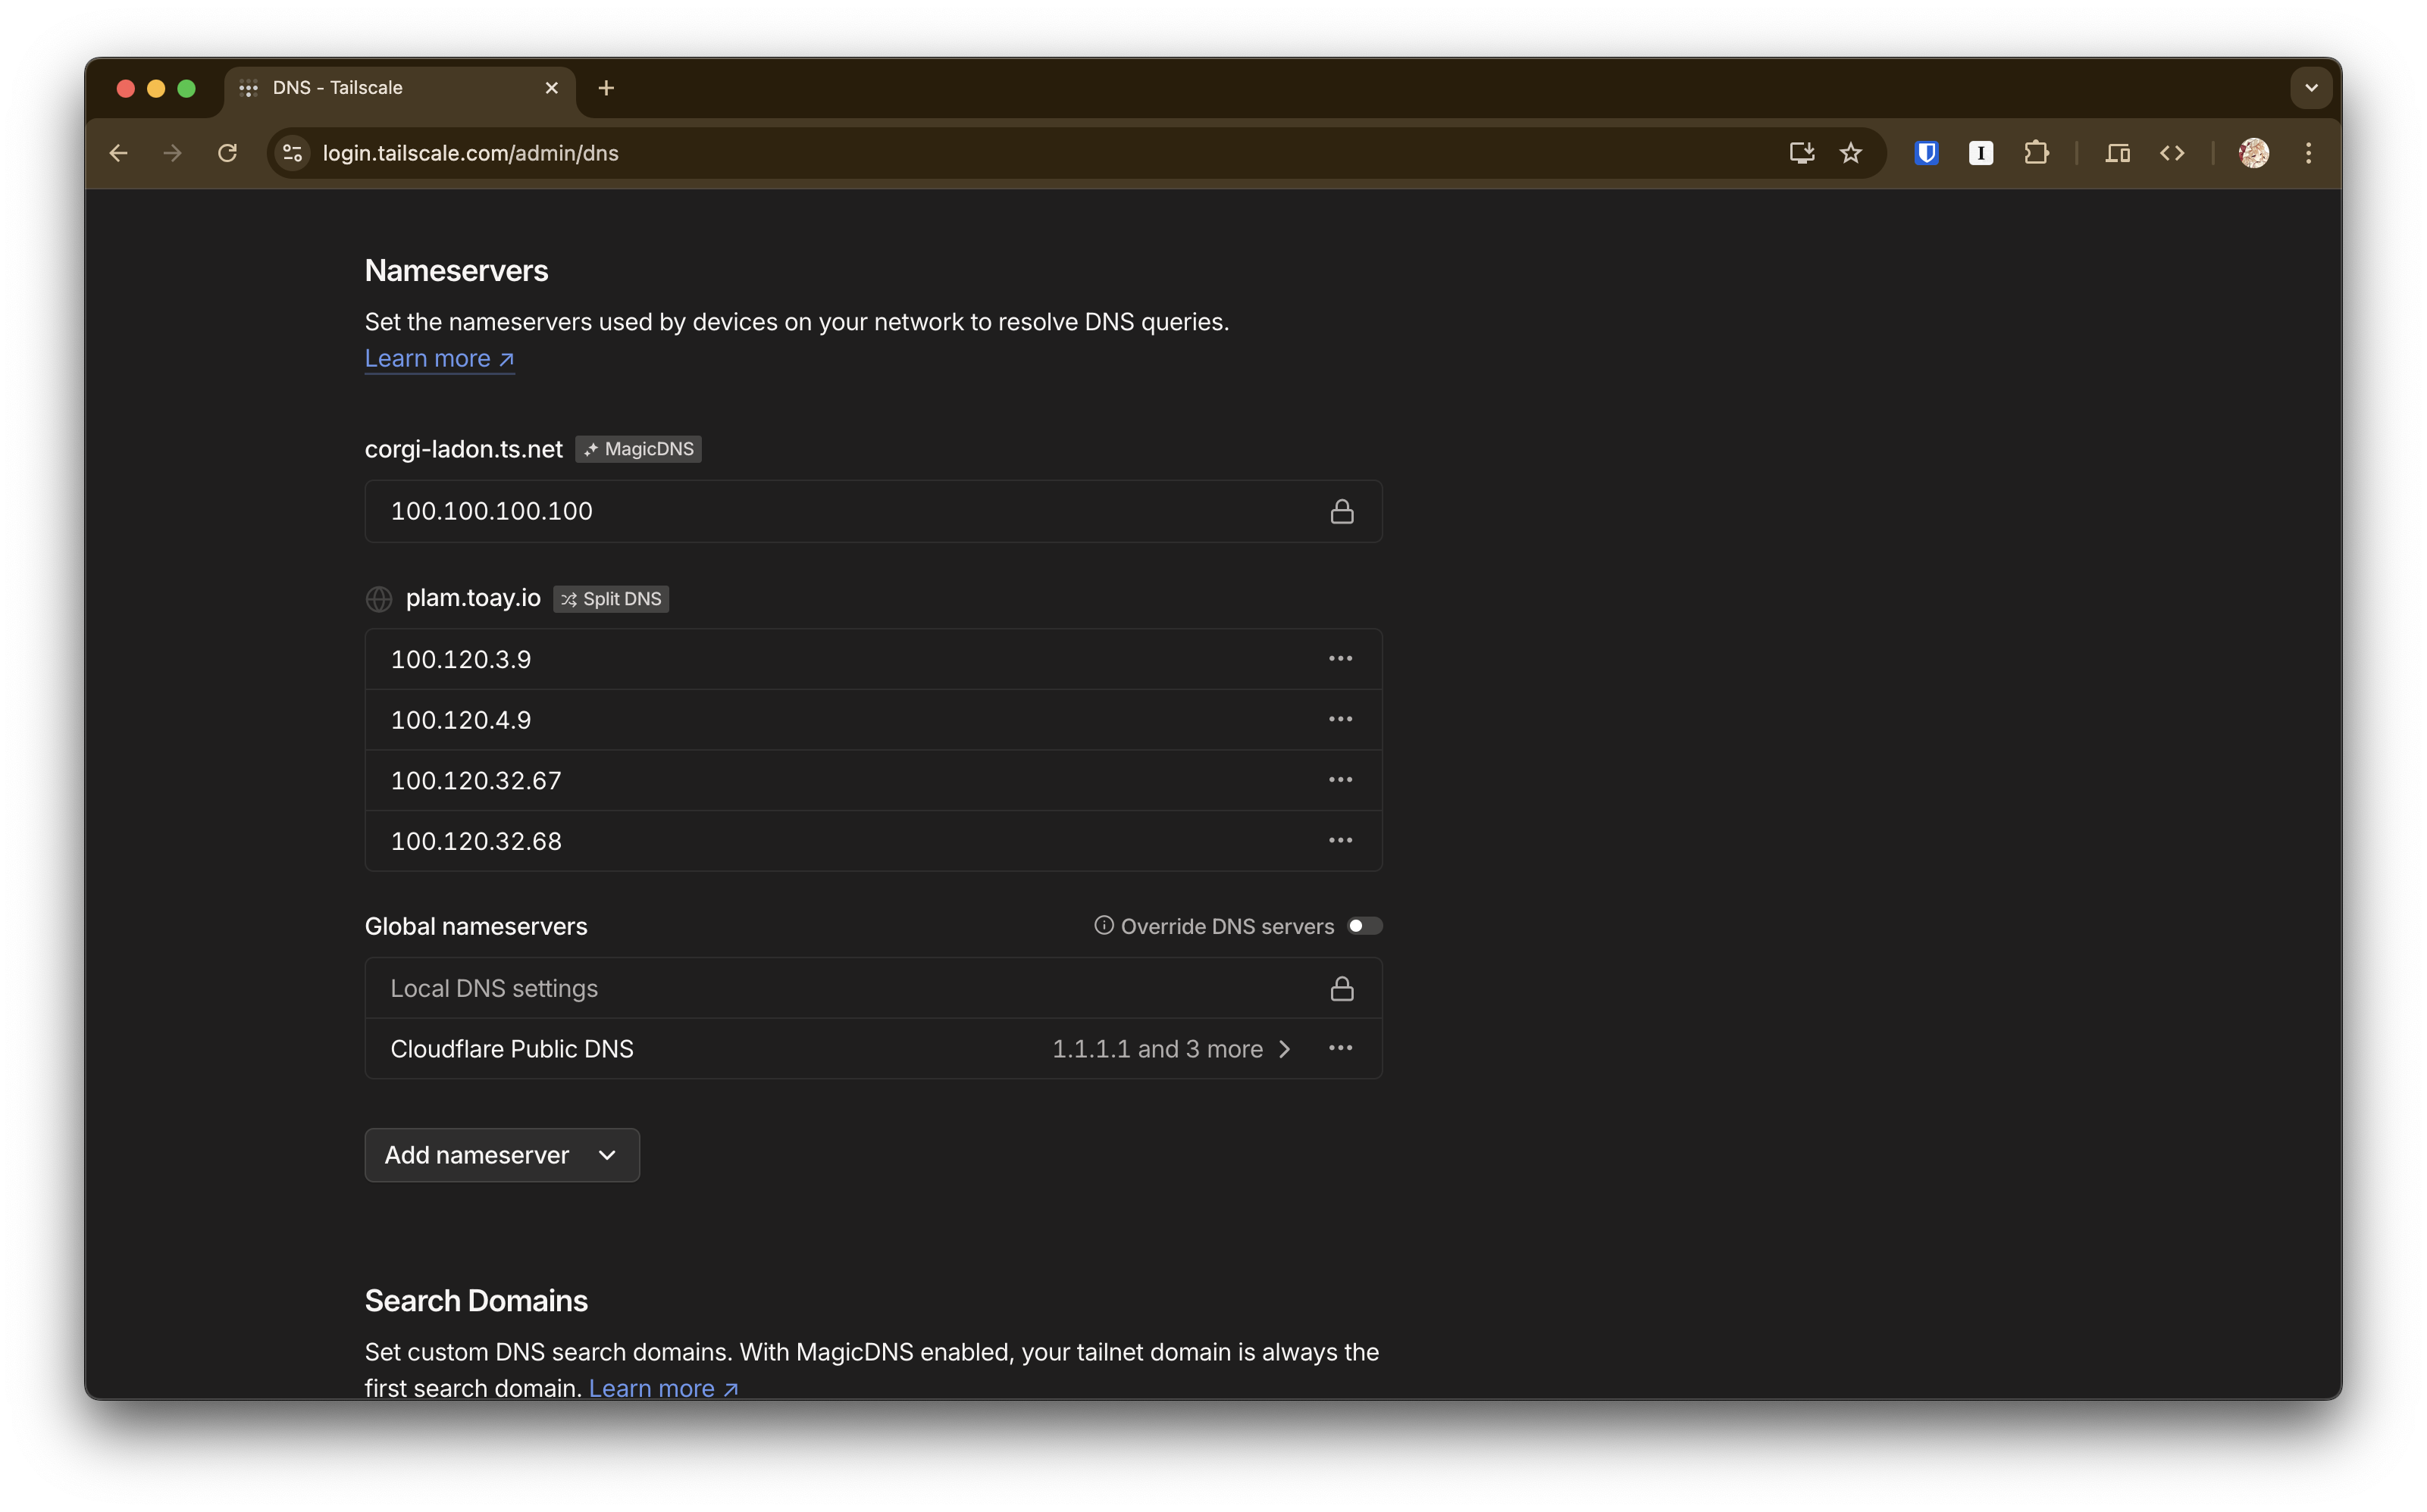The image size is (2427, 1512).
Task: Open options menu for 100.120.3.9 nameserver
Action: pos(1339,658)
